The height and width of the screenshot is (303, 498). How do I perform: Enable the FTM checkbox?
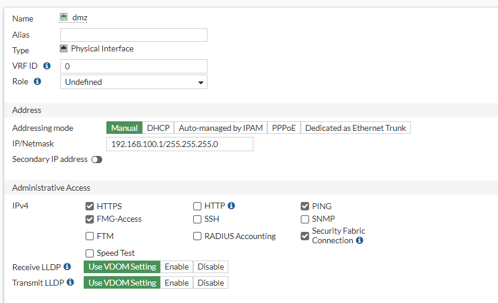pos(90,236)
